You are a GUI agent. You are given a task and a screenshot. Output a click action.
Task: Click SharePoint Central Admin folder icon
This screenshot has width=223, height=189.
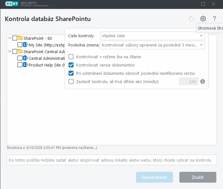pos(20,51)
